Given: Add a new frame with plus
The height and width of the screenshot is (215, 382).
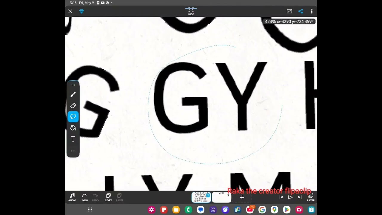Looking at the screenshot, I should click(x=242, y=197).
